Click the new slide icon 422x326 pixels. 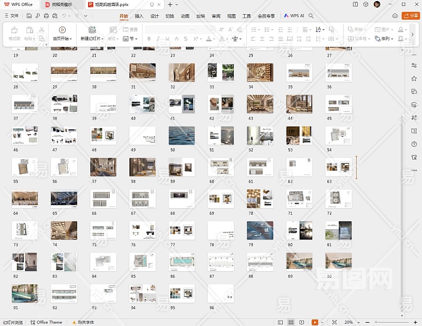click(92, 30)
